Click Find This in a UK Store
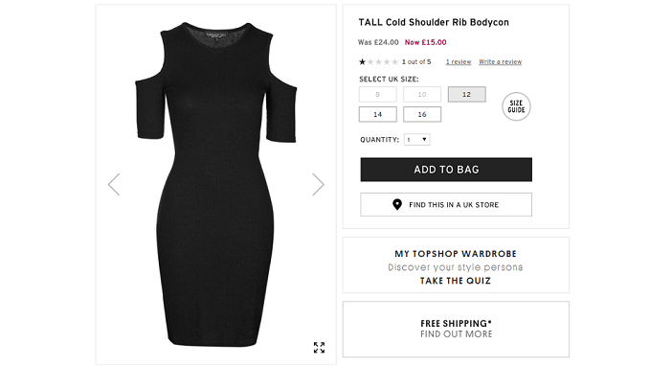 pos(446,205)
